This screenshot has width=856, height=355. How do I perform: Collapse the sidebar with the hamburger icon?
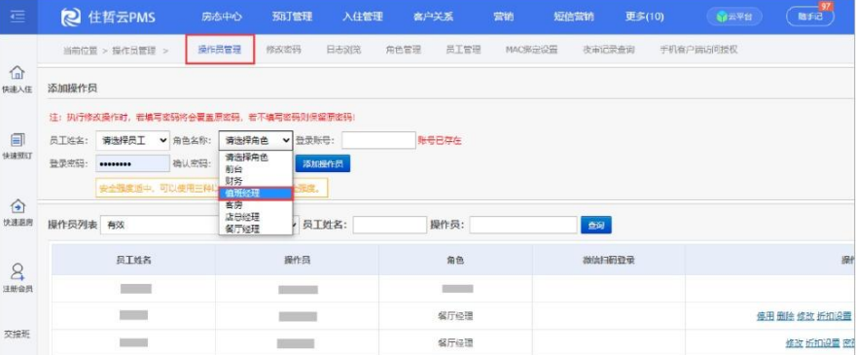(18, 17)
